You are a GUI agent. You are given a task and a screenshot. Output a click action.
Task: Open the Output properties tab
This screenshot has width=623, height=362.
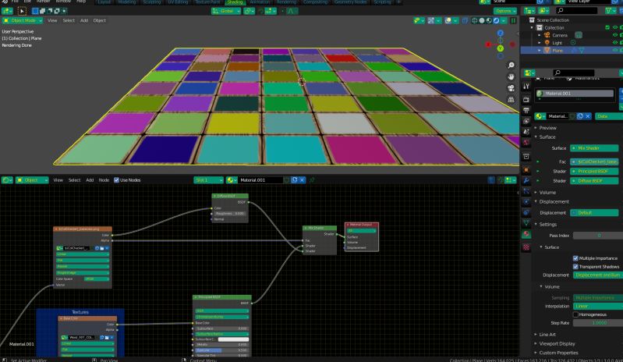click(526, 110)
